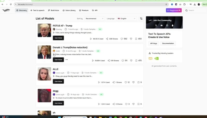
Task: Click the heart like icon showing 592
Action: [122, 39]
